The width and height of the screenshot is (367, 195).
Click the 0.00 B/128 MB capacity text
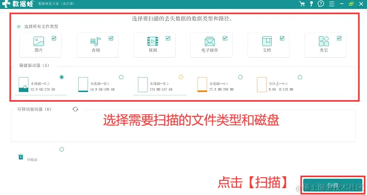click(x=281, y=90)
